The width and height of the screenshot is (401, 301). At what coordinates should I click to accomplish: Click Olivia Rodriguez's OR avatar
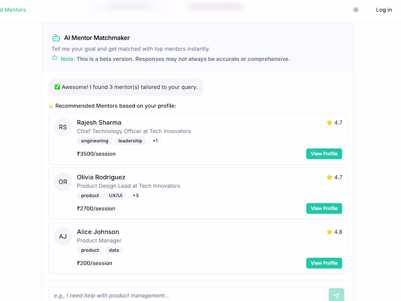[x=63, y=182]
